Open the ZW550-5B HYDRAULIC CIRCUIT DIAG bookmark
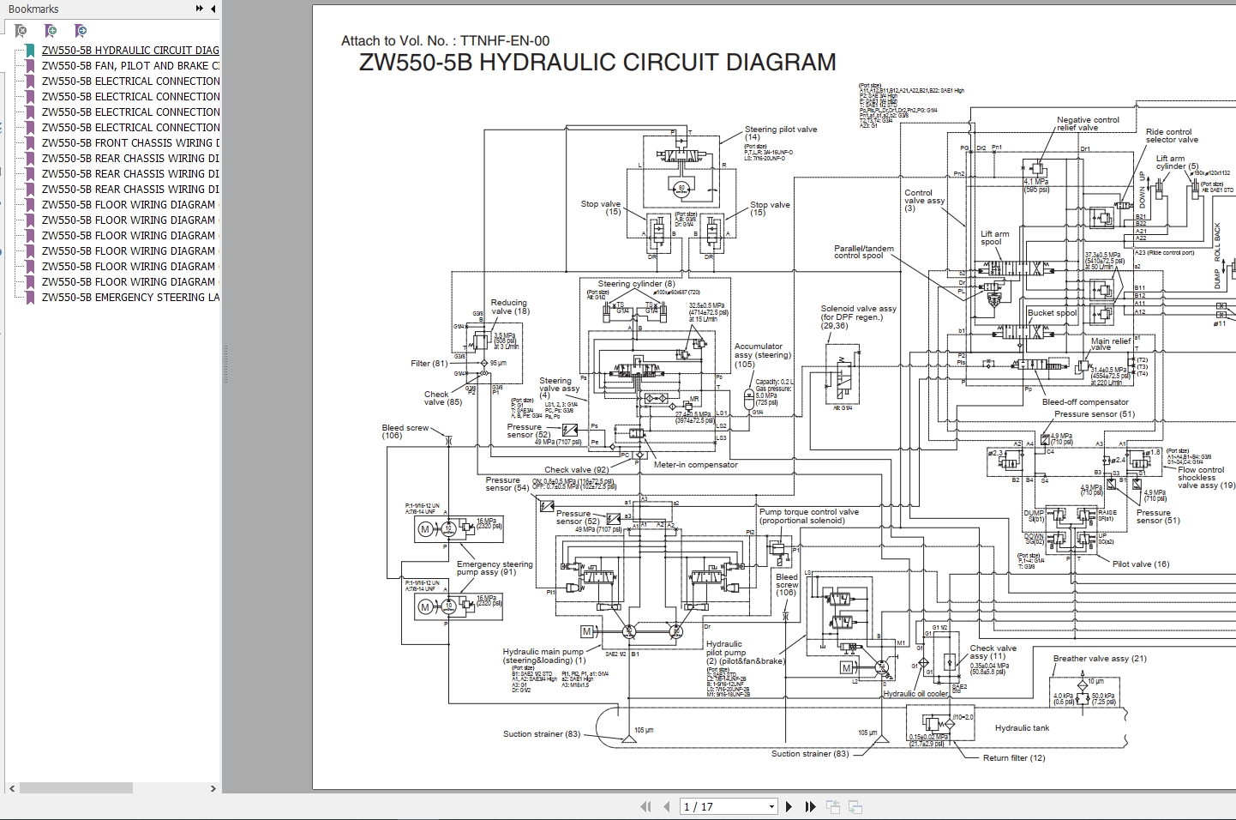The height and width of the screenshot is (820, 1236). click(x=130, y=51)
